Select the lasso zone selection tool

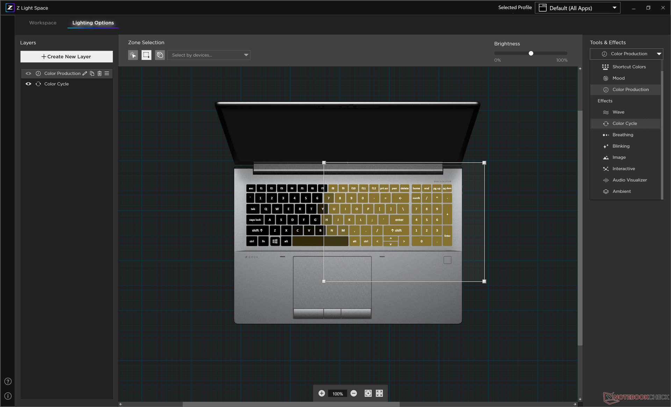(160, 55)
